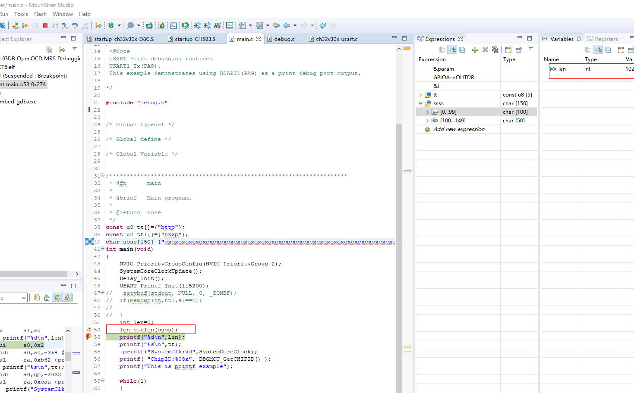This screenshot has width=634, height=393.
Task: Switch to startup_ch32v30x_D8C.S editor tab
Action: [120, 39]
